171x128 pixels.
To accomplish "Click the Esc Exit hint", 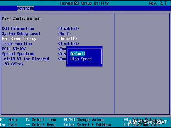I will click(x=9, y=125).
